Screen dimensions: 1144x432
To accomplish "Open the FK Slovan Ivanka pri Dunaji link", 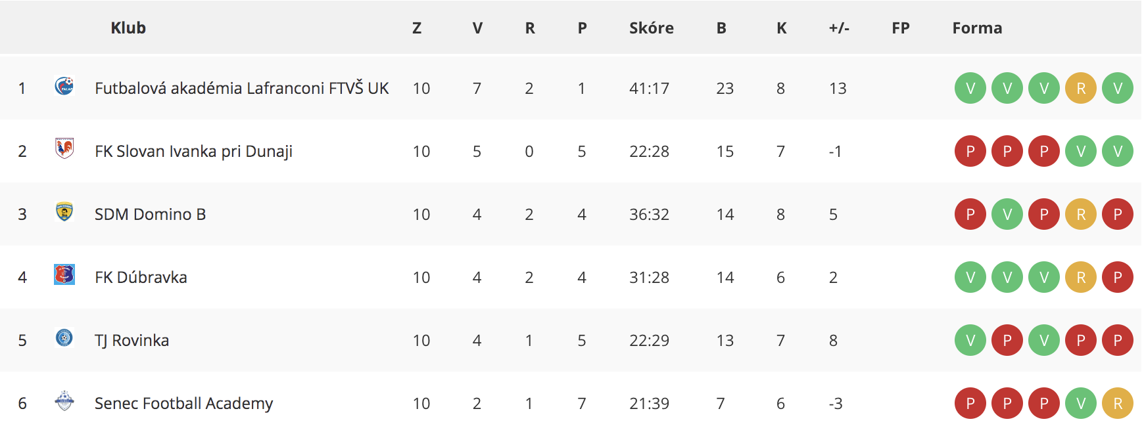I will pos(193,151).
